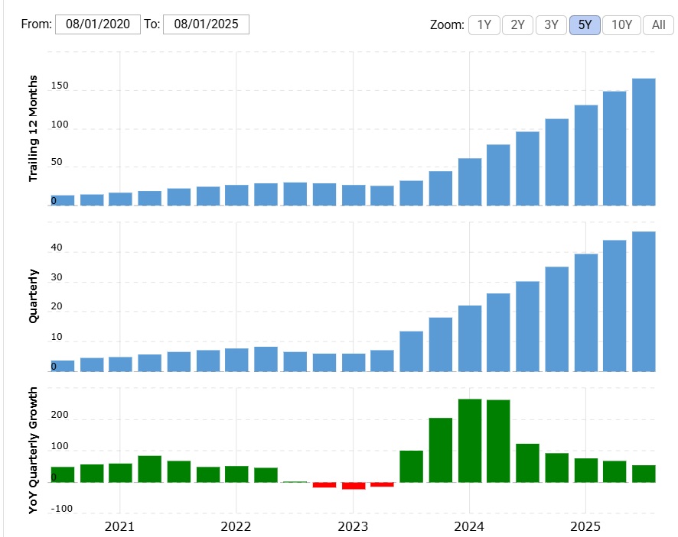Focus the To date field

(x=206, y=24)
